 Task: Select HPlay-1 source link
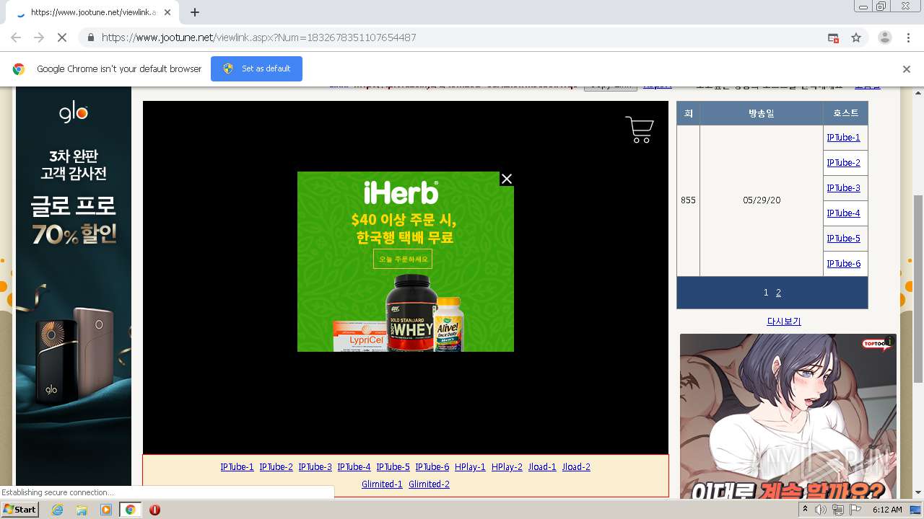click(470, 467)
